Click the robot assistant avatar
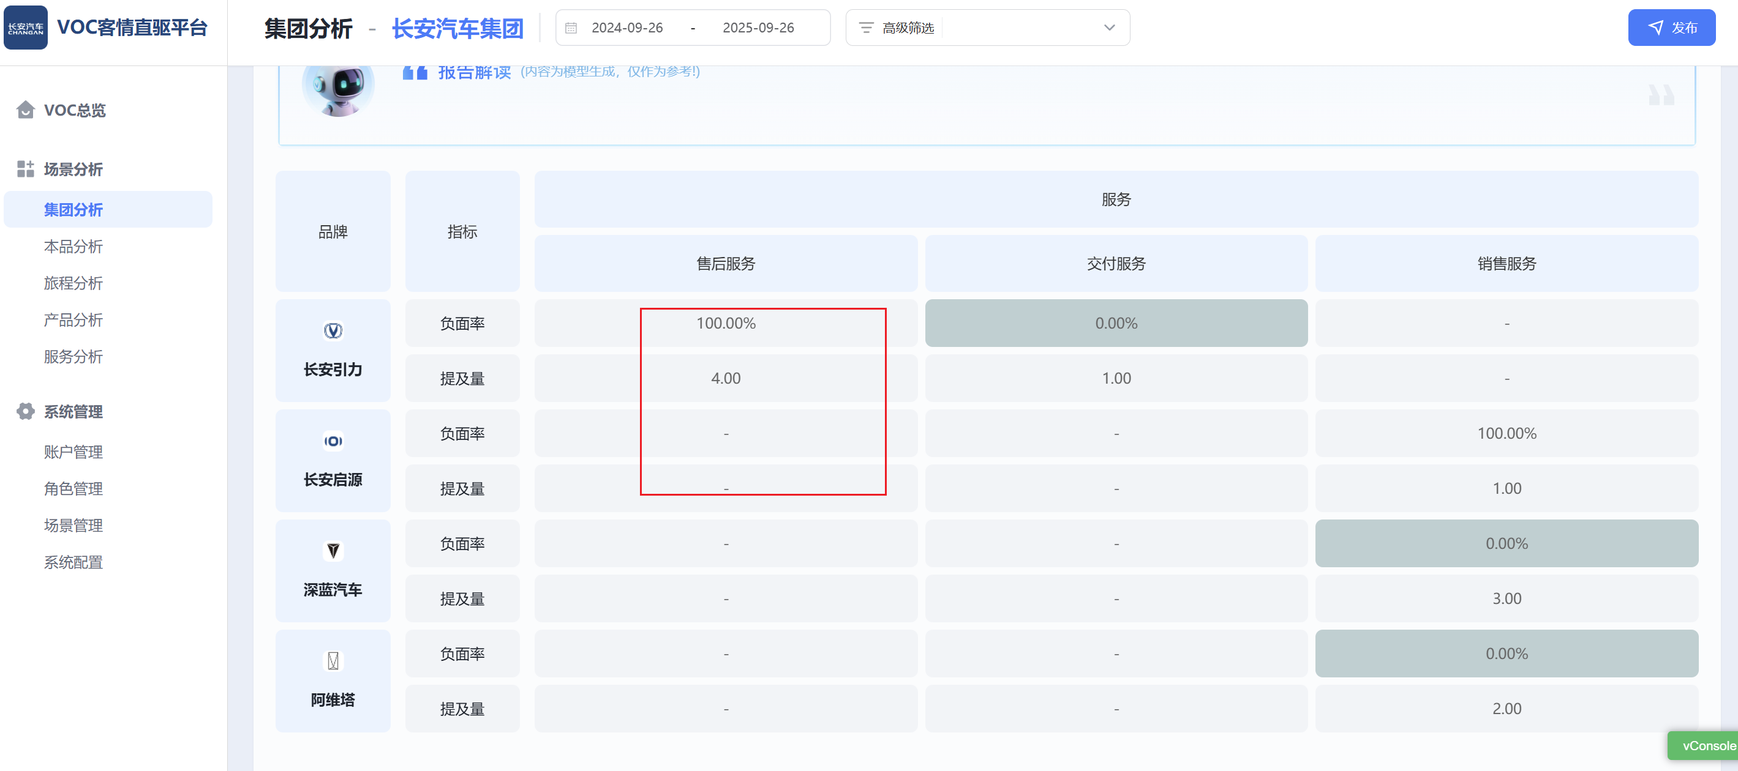Screen dimensions: 1738x771 338,88
